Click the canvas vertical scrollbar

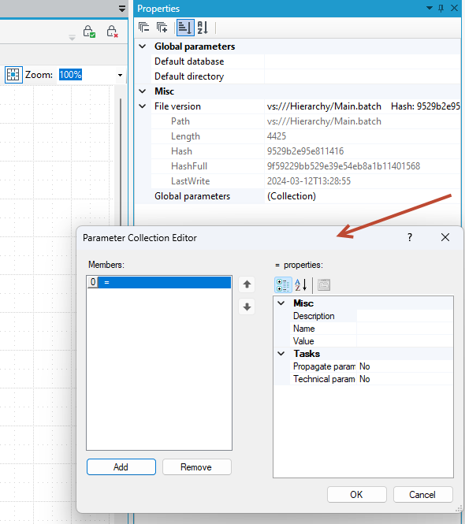click(121, 161)
